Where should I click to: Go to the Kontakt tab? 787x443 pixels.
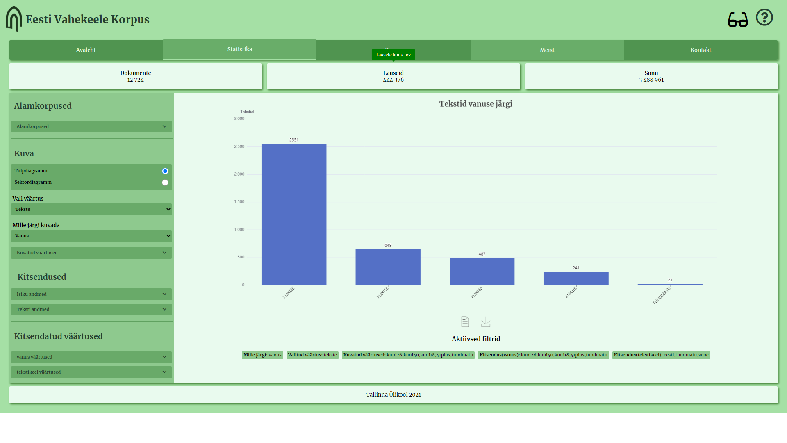pyautogui.click(x=701, y=50)
